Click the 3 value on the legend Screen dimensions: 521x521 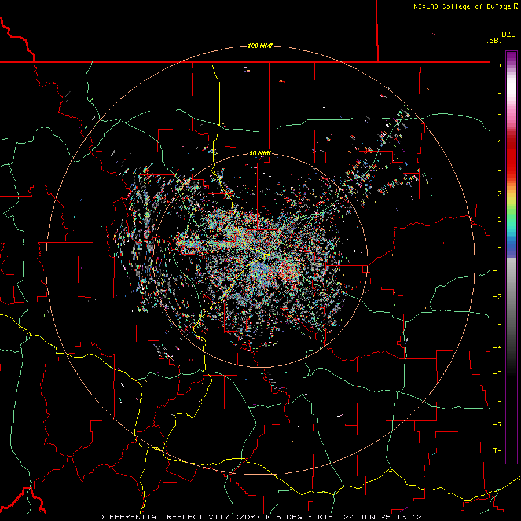500,168
